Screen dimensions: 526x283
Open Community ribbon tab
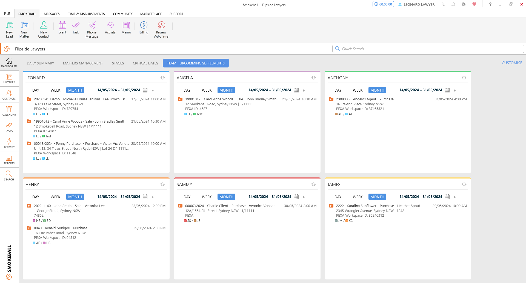(123, 14)
